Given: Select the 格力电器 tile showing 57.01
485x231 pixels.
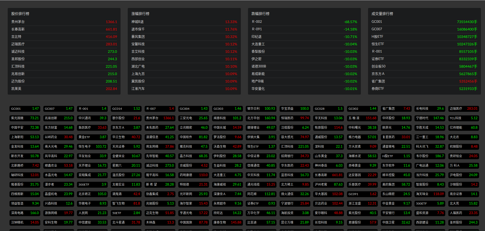Looking at the screenshot, I should point(362,137).
